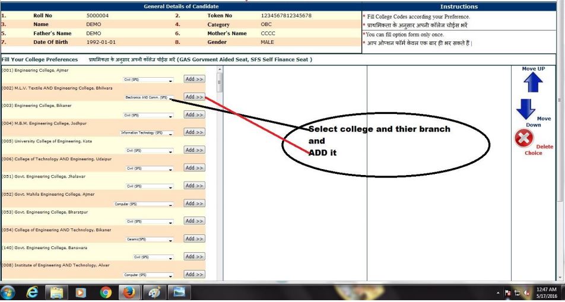Add Engineering College, Ajmer to preferences
The image size is (565, 302).
[194, 79]
